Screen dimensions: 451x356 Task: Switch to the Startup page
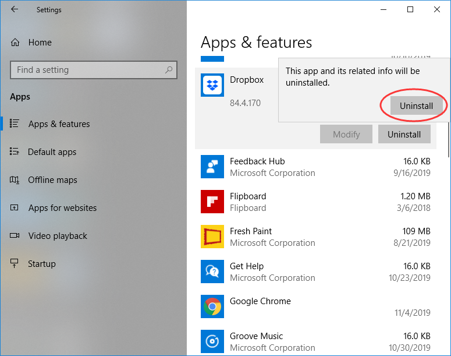(x=42, y=264)
